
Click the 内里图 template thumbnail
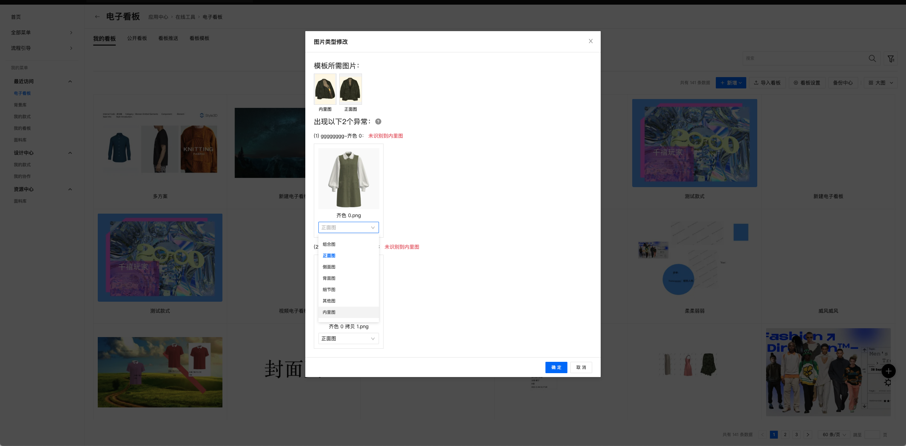pos(325,89)
